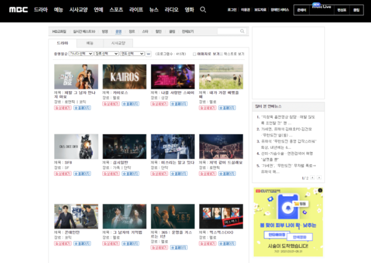Screen dimensions: 371x263
Task: Switch to the 드라마 tab
Action: (x=62, y=43)
